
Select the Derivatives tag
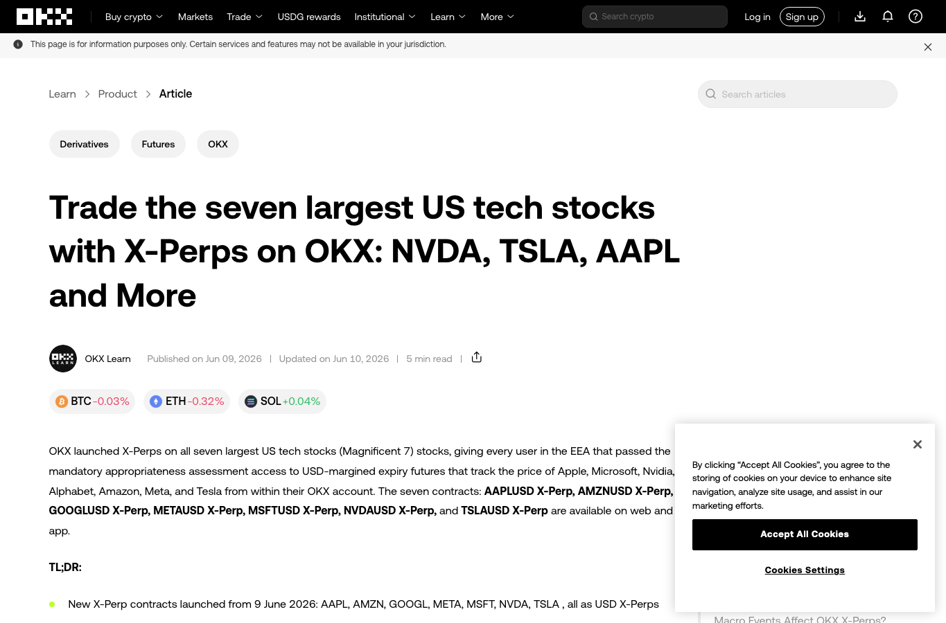click(x=85, y=144)
